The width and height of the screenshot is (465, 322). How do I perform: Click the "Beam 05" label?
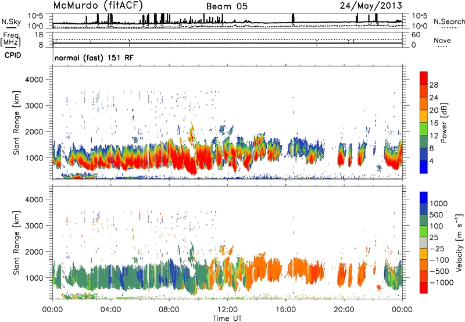tap(227, 6)
